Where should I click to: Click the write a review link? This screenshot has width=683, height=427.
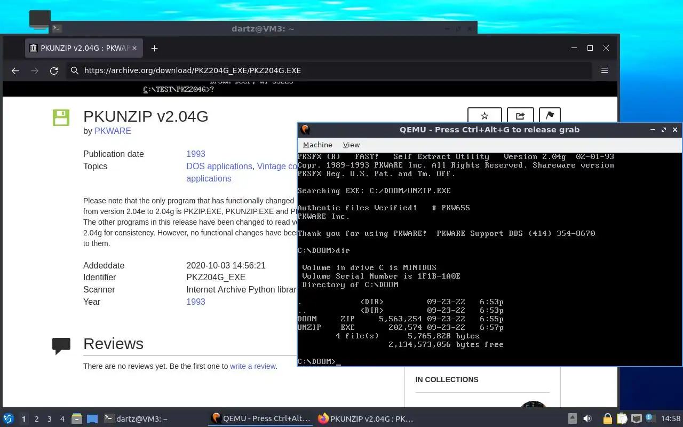pyautogui.click(x=253, y=366)
